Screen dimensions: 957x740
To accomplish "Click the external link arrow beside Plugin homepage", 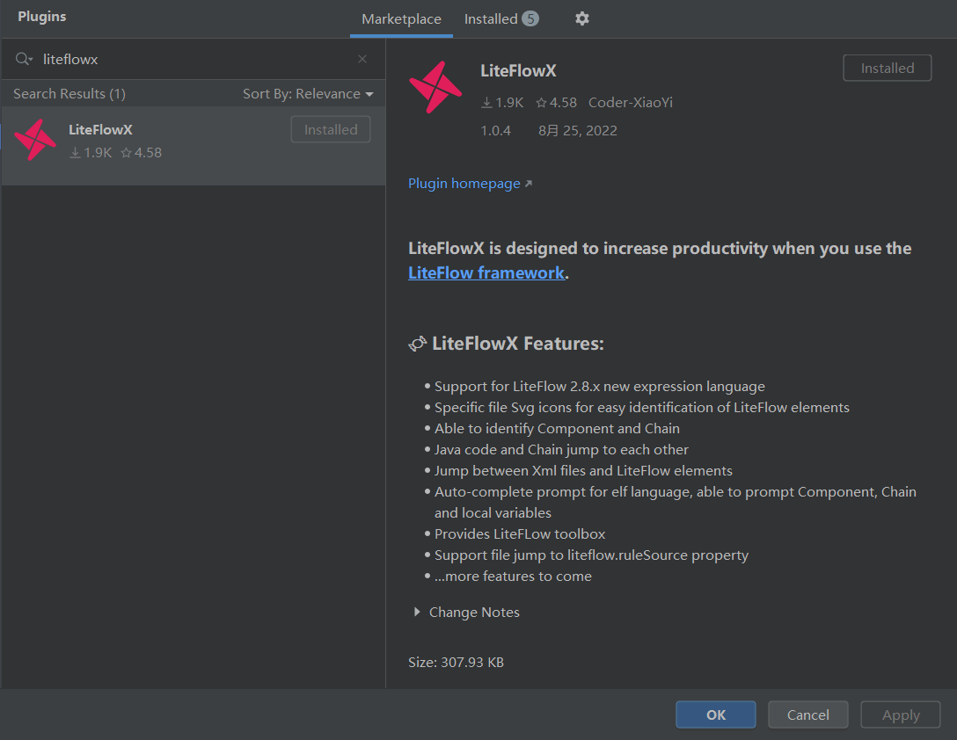I will [x=529, y=184].
